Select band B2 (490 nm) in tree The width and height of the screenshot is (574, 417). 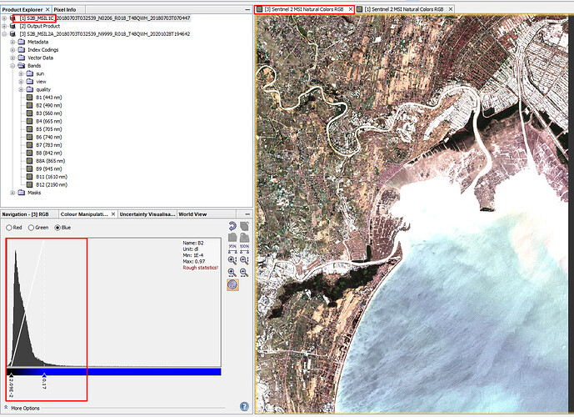point(48,105)
